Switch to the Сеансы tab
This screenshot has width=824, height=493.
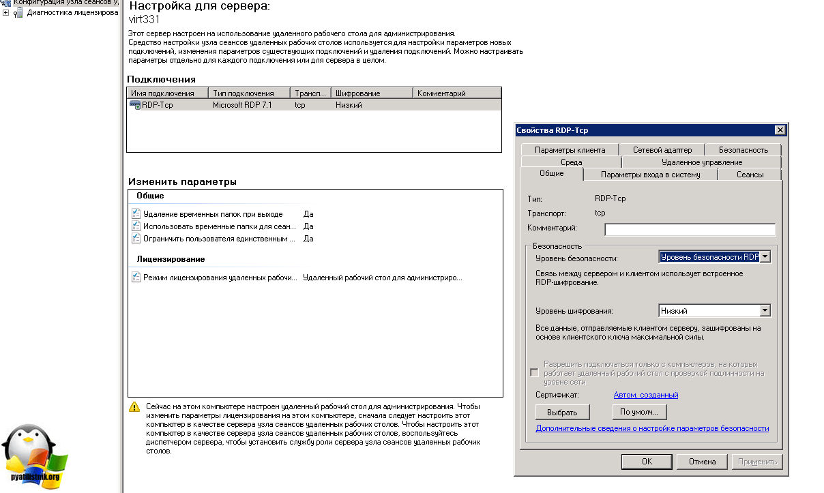coord(750,175)
